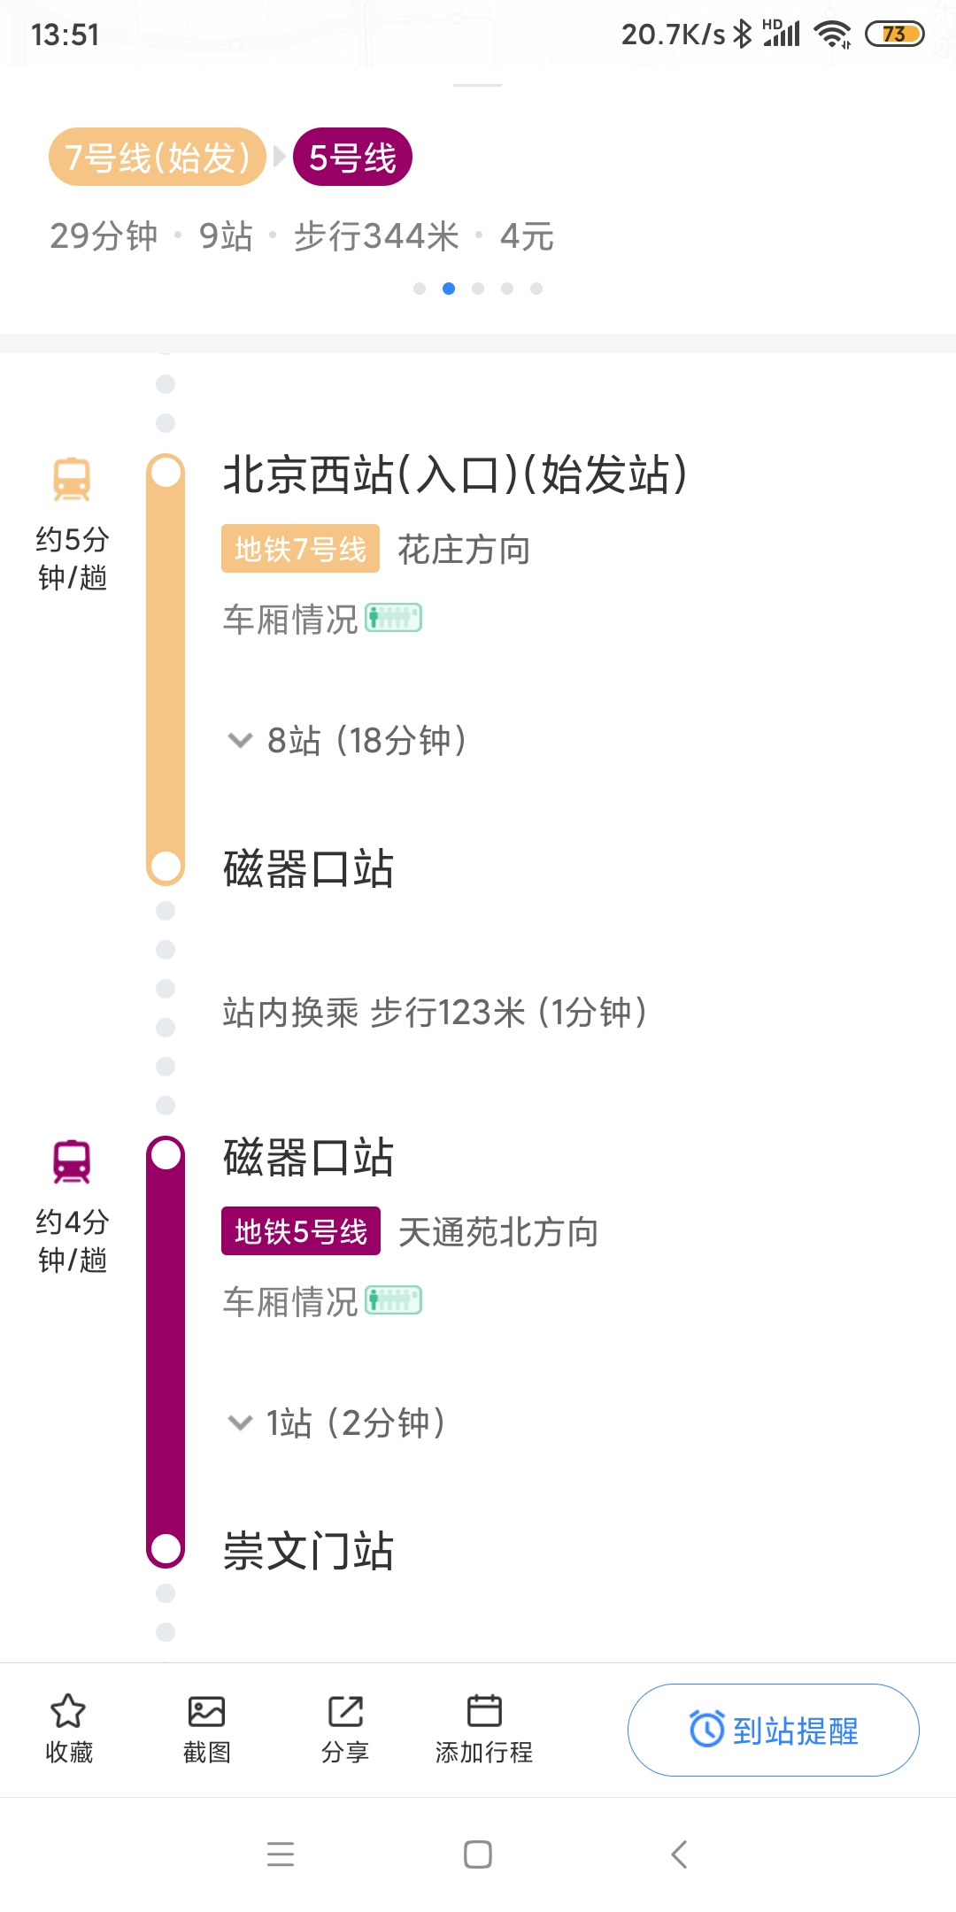Tap Line 7 carriage crowding icon
This screenshot has height=1912, width=956.
394,618
